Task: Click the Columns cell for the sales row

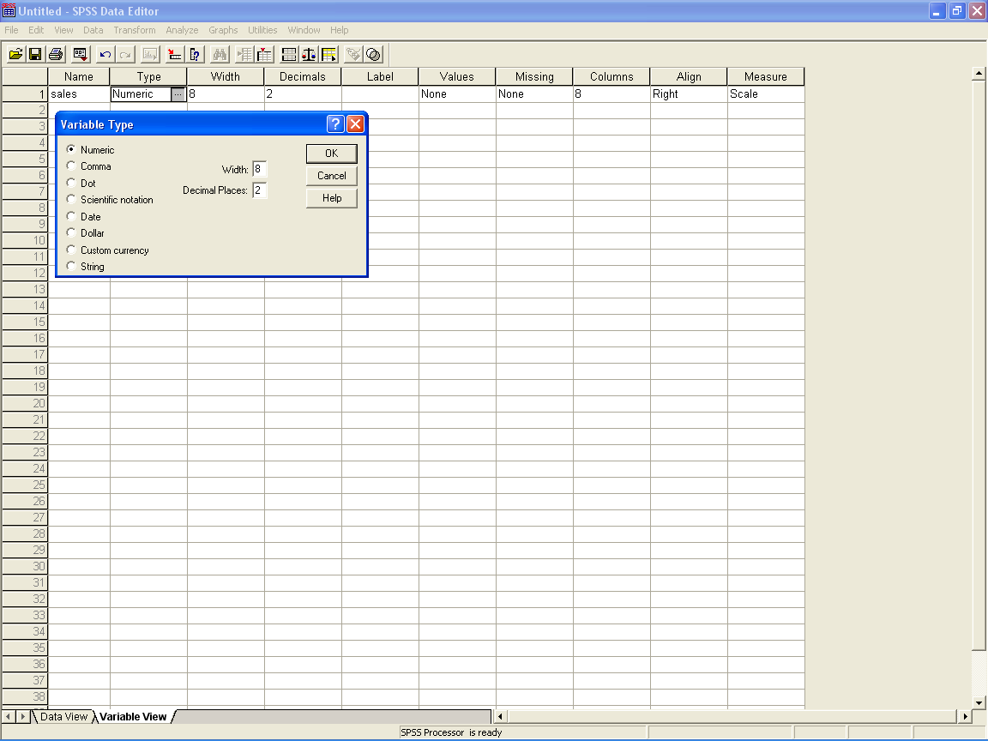Action: pyautogui.click(x=611, y=93)
